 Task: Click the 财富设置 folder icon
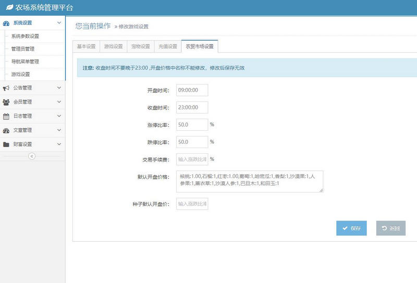pos(6,144)
